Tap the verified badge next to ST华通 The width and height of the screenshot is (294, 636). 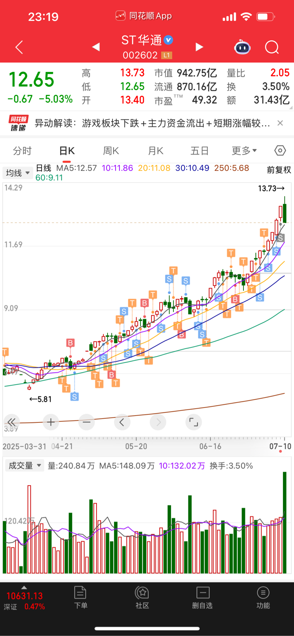[x=168, y=40]
